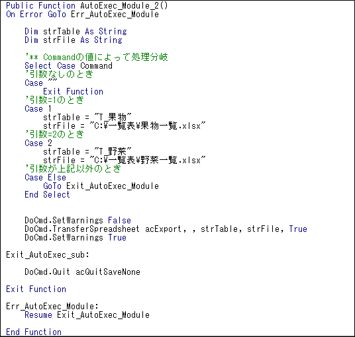355x337 pixels.
Task: Click the "Dim strFile As String" declaration
Action: coord(74,40)
